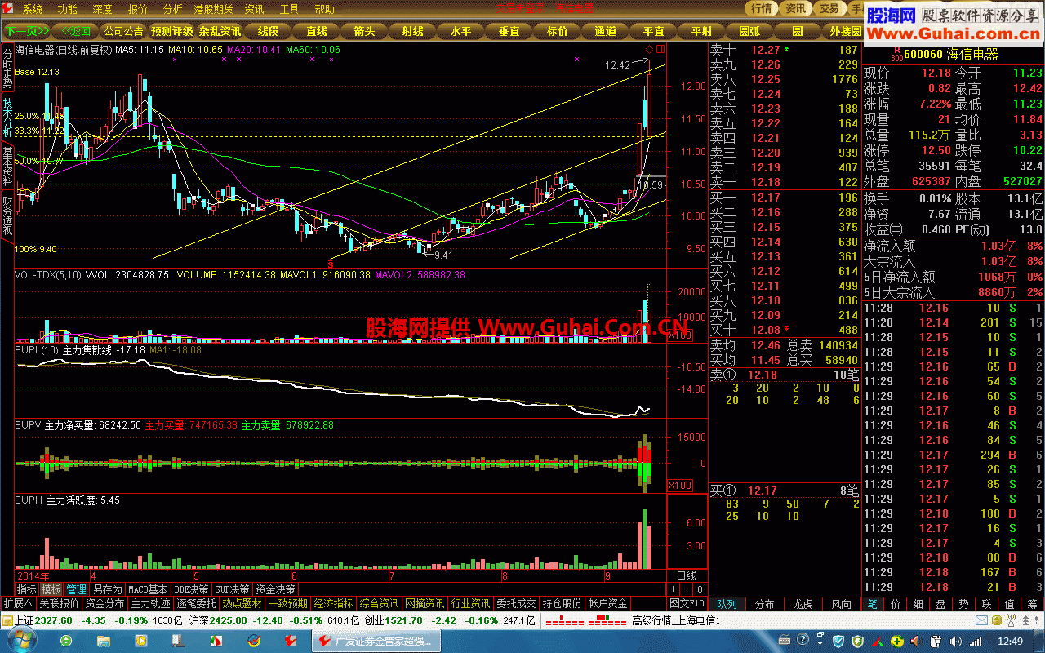Switch to the 行情 quotes mode
Screen dimensions: 1045x653
click(x=761, y=8)
